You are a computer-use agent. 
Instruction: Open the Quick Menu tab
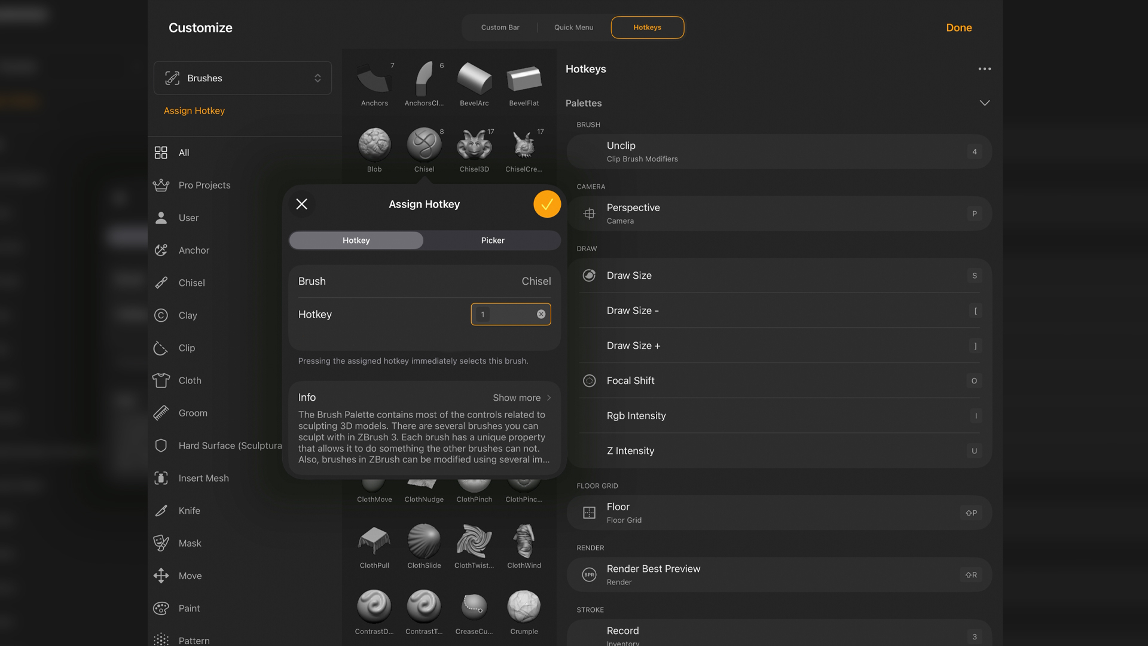573,28
